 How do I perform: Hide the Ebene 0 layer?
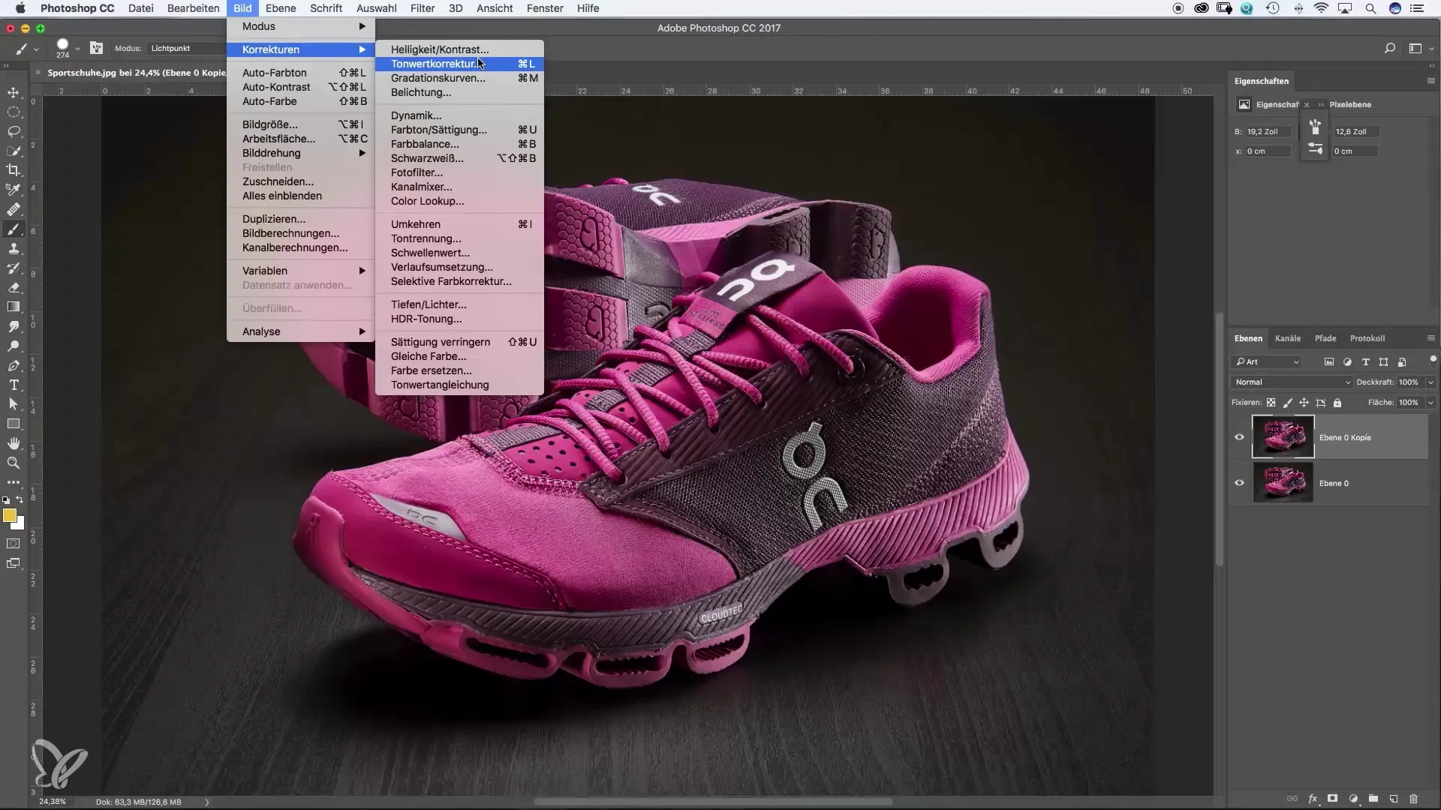[1239, 483]
